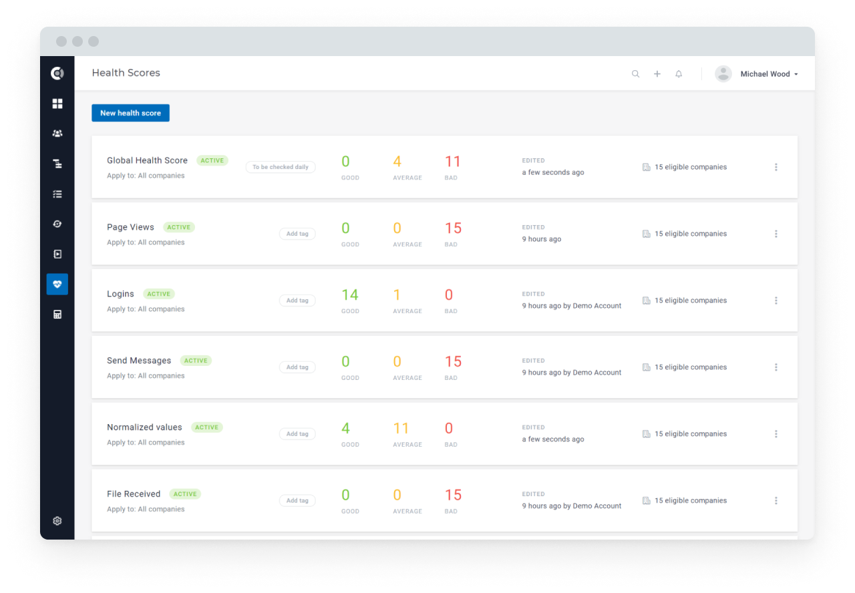This screenshot has height=593, width=855.
Task: Open the dashboard grid icon in sidebar
Action: (x=57, y=104)
